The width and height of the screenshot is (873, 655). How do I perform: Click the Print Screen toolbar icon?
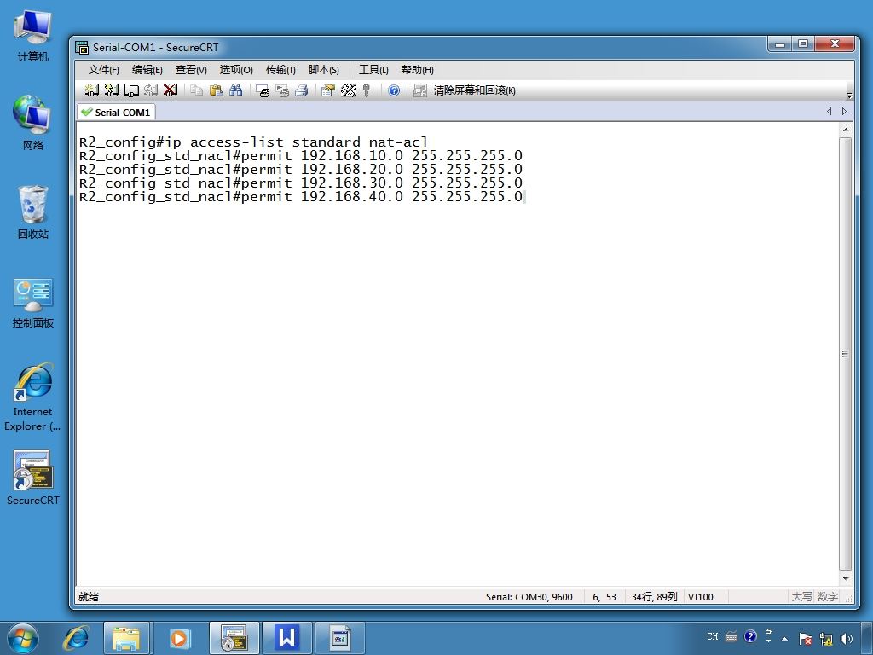click(x=263, y=90)
